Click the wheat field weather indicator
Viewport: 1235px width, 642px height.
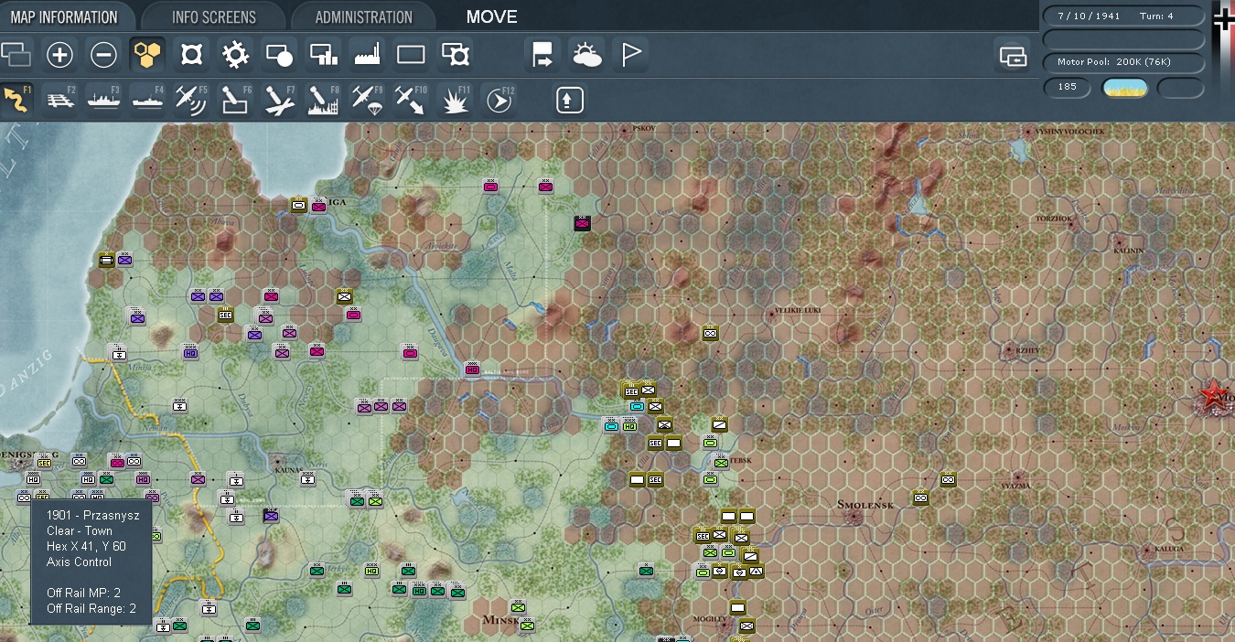coord(1124,88)
